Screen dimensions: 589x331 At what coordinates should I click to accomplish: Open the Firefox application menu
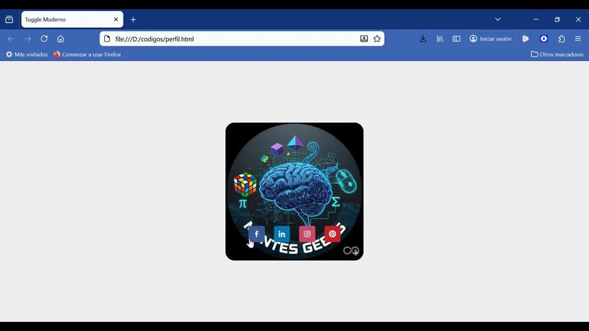tap(578, 39)
